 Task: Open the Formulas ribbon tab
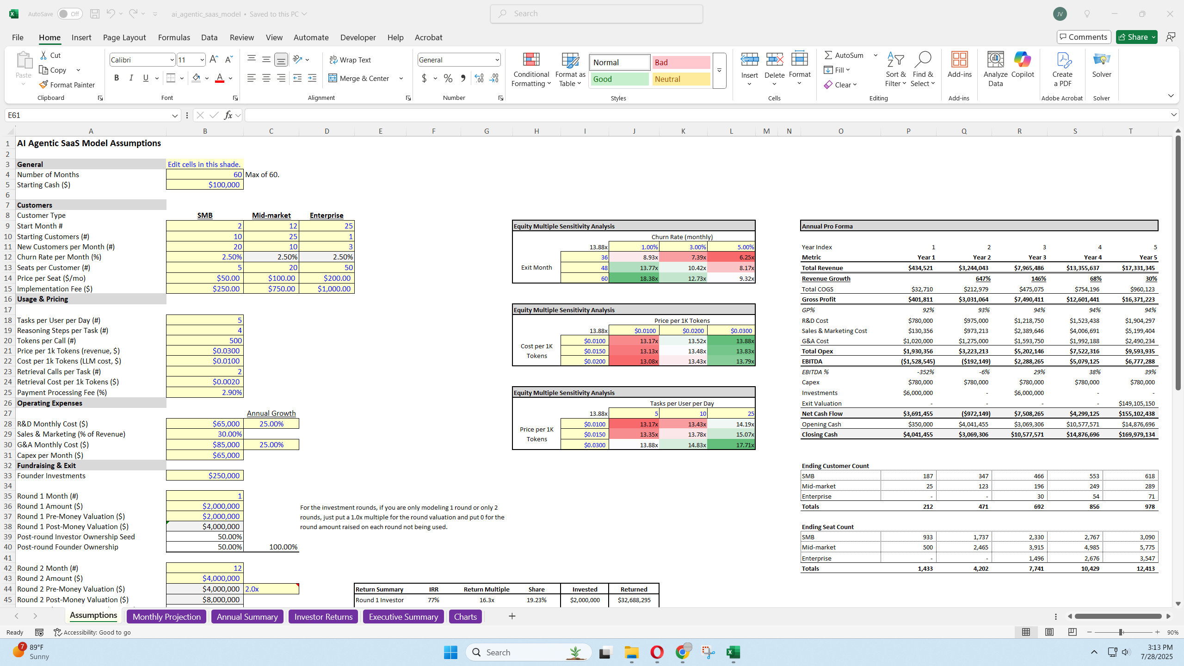point(174,37)
